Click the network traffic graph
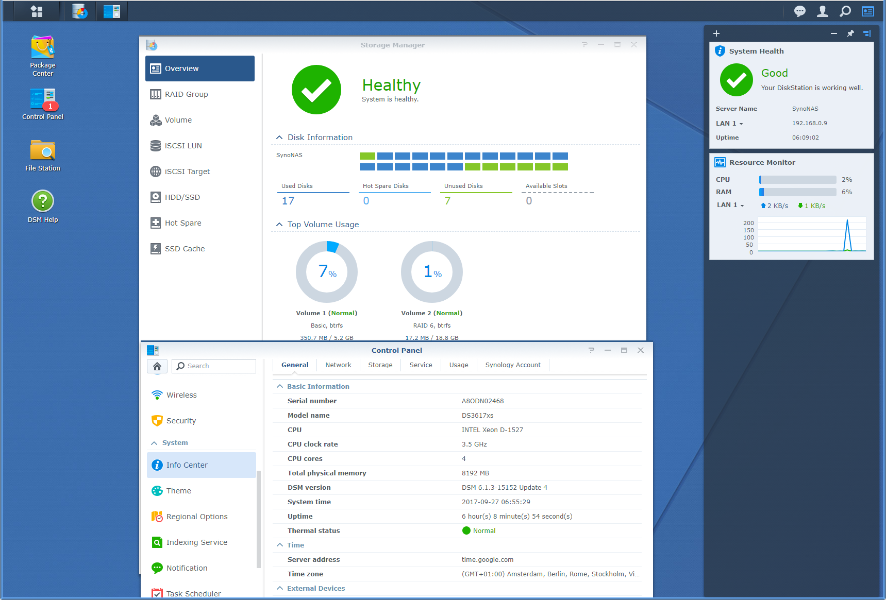Screen dimensions: 886x600 812,235
